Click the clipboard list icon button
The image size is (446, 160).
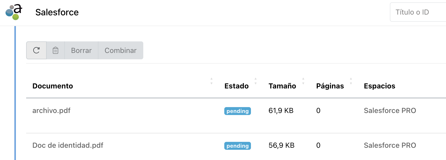[x=55, y=50]
